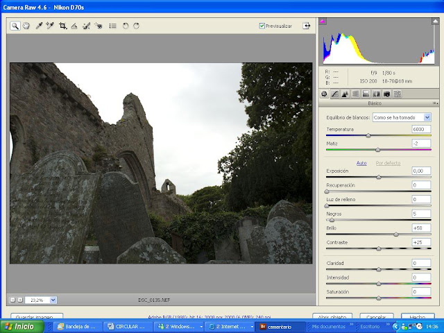Select the Crop tool

tap(62, 26)
